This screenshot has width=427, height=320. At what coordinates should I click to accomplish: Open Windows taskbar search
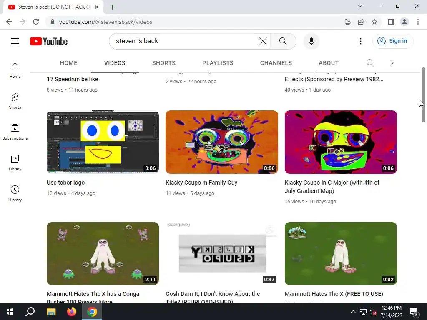coord(30,312)
